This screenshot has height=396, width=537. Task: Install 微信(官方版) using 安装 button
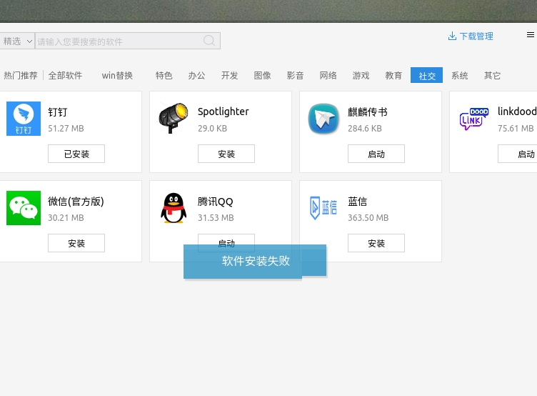click(76, 243)
